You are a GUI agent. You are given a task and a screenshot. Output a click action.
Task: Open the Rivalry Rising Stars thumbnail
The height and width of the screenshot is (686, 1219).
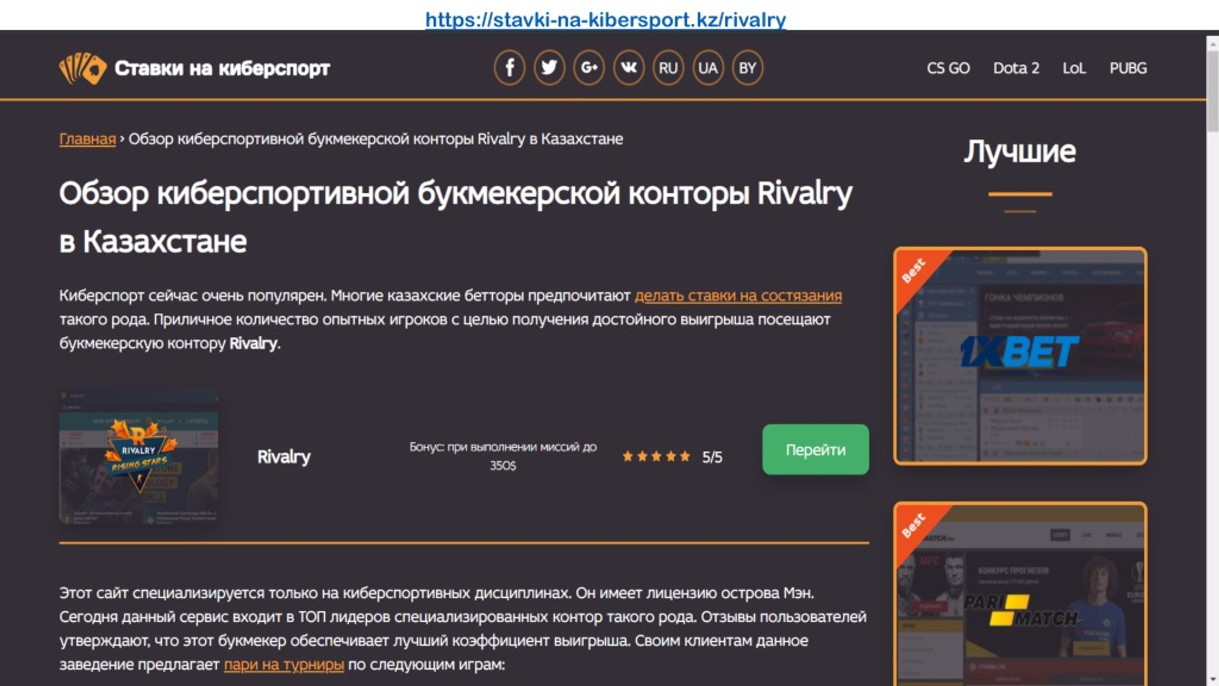click(x=139, y=458)
